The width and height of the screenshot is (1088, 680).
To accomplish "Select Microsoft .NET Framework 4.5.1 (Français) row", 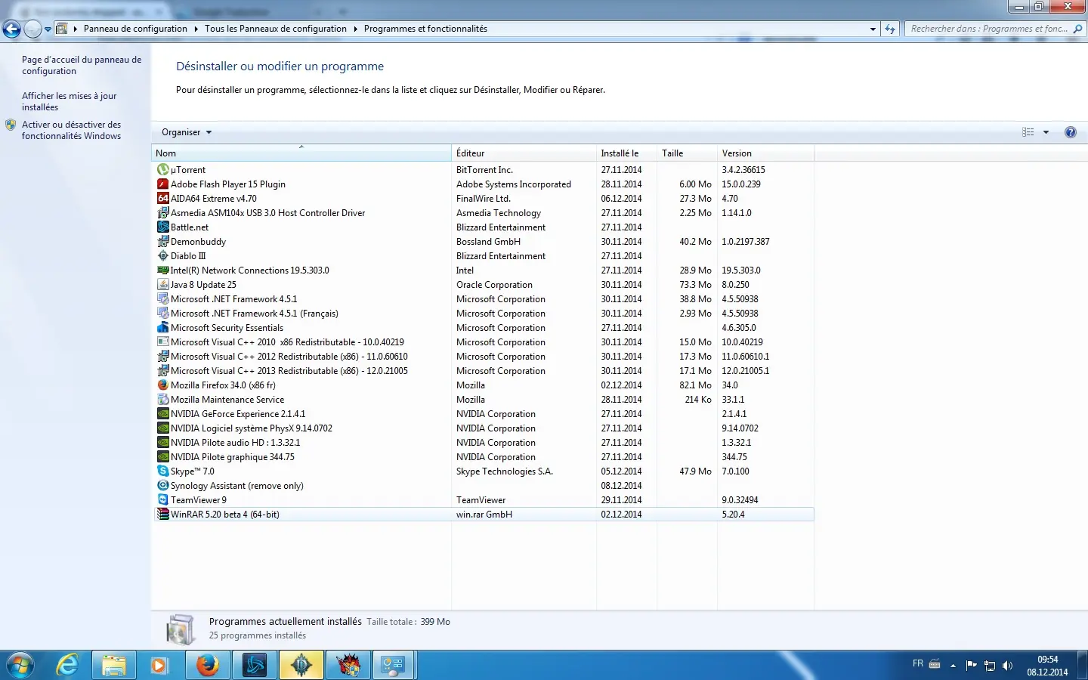I will [484, 314].
